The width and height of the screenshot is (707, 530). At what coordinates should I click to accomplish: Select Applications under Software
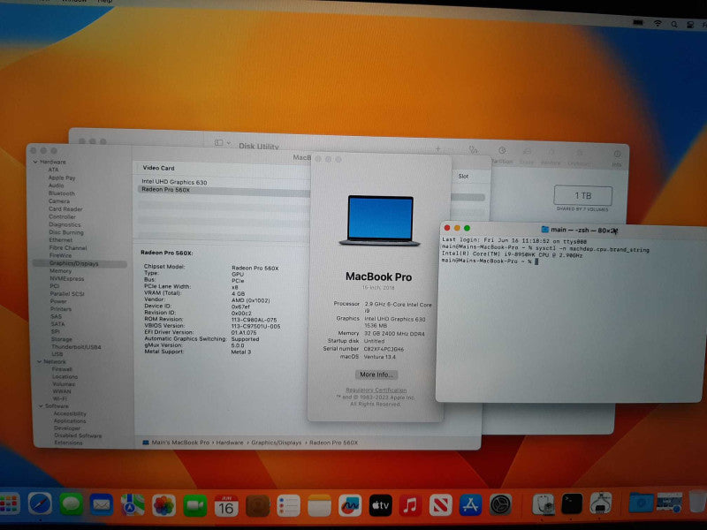pyautogui.click(x=70, y=421)
